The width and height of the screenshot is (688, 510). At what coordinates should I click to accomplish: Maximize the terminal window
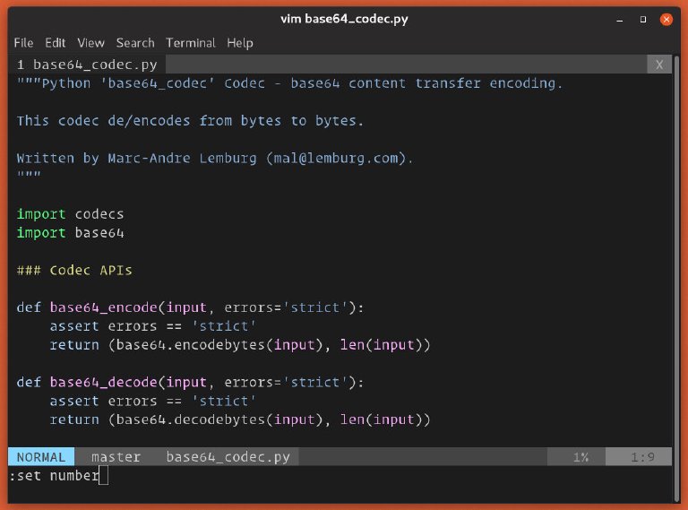tap(643, 19)
